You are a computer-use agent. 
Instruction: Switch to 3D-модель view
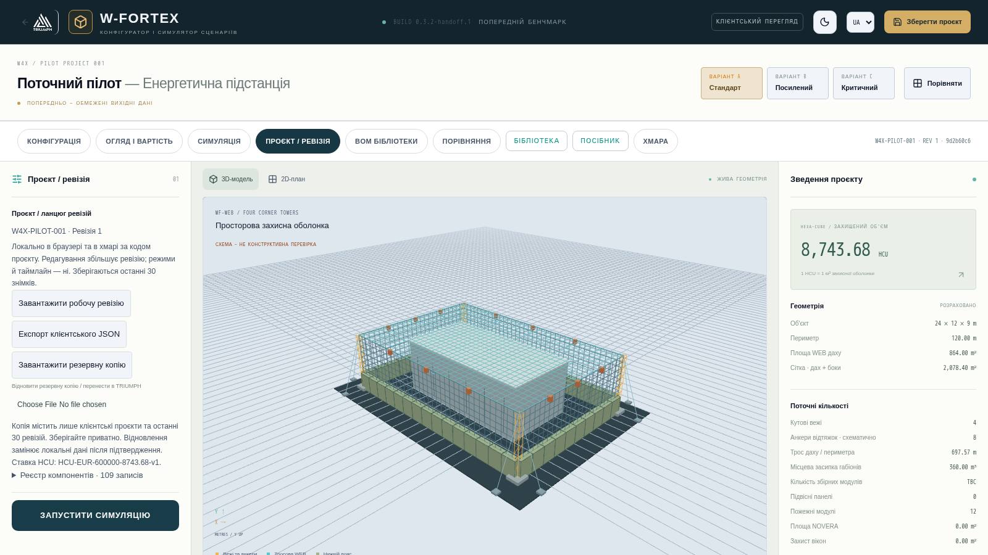click(x=231, y=179)
